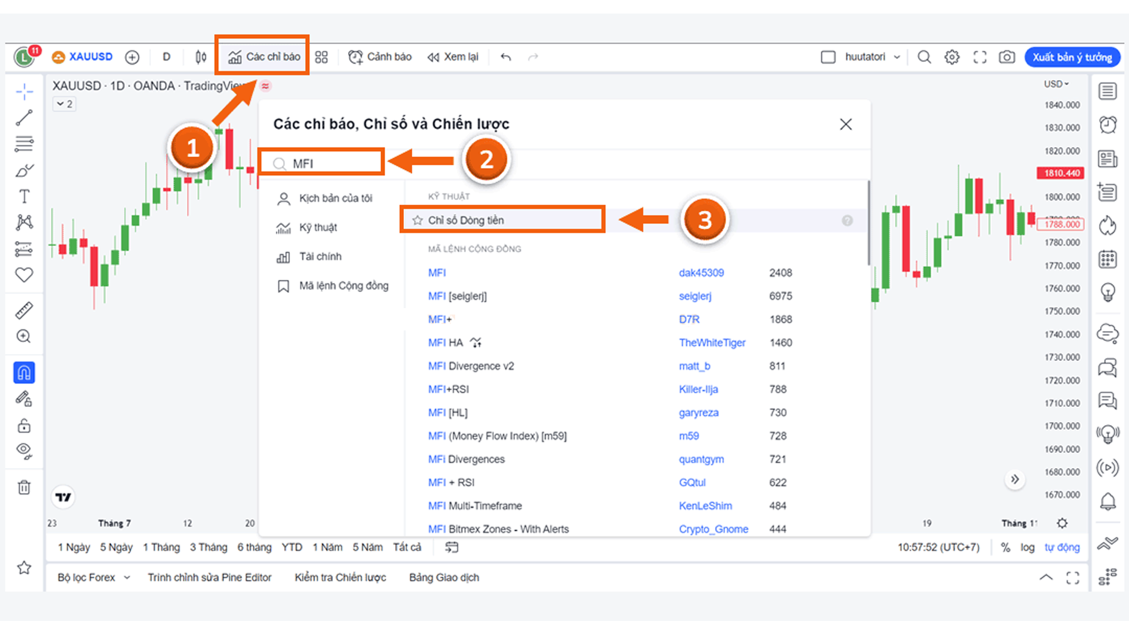Select the trend line drawing tool

click(24, 118)
